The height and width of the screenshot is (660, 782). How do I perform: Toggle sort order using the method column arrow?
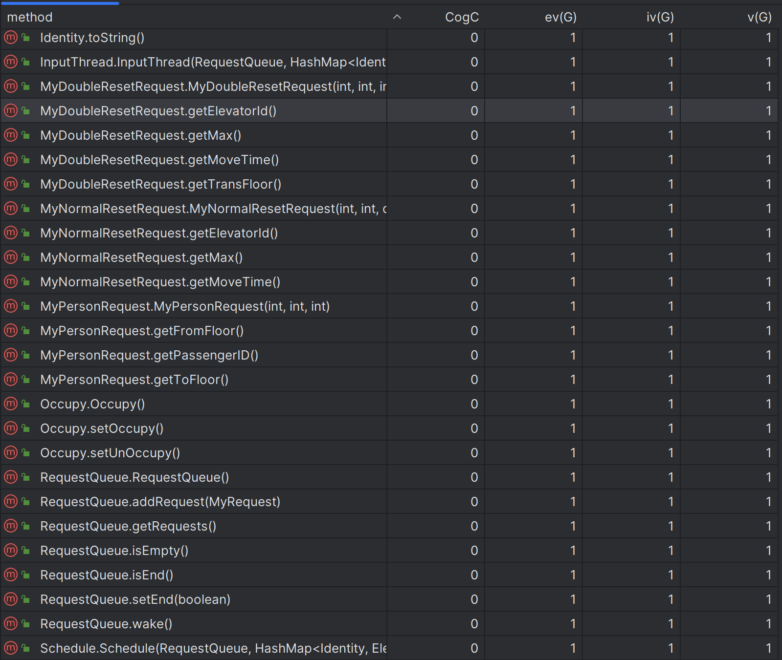(x=397, y=17)
